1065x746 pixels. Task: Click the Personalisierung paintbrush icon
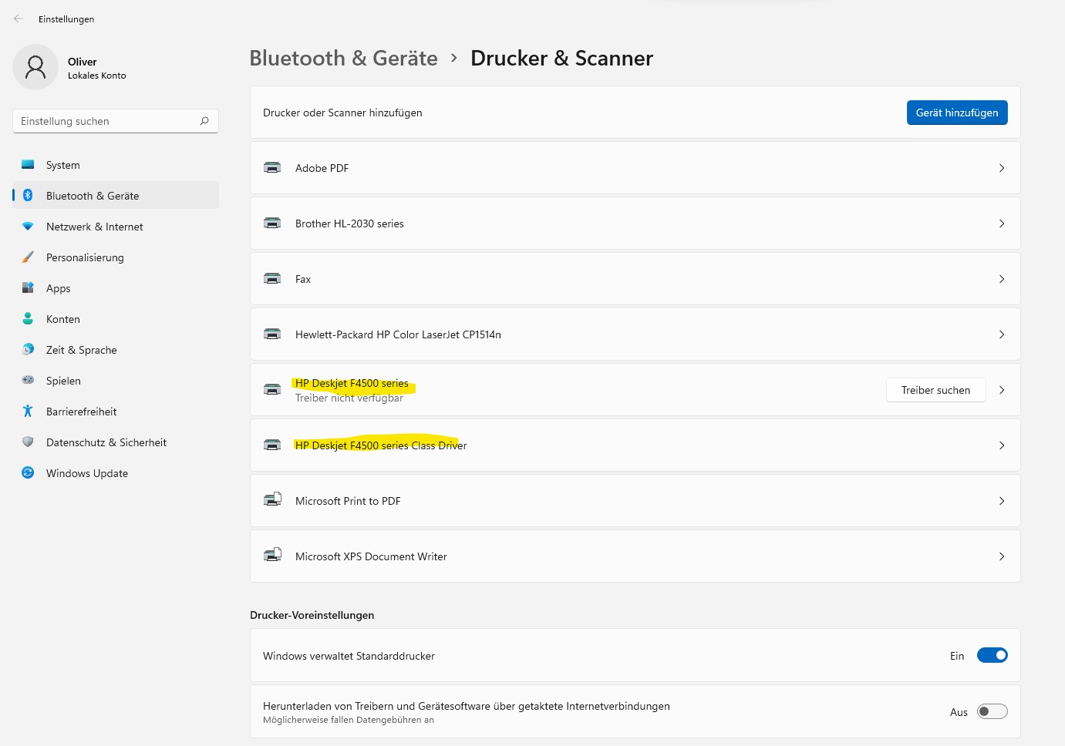(x=28, y=257)
